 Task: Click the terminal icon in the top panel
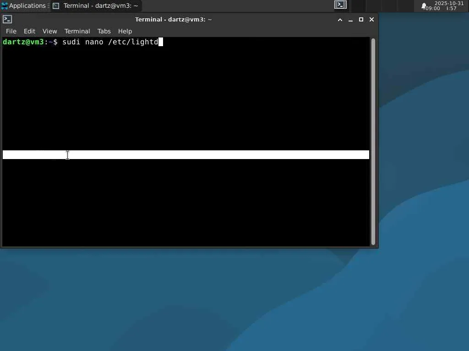pyautogui.click(x=340, y=5)
